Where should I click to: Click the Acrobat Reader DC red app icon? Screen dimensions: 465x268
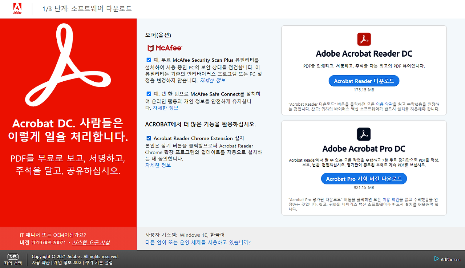(364, 39)
